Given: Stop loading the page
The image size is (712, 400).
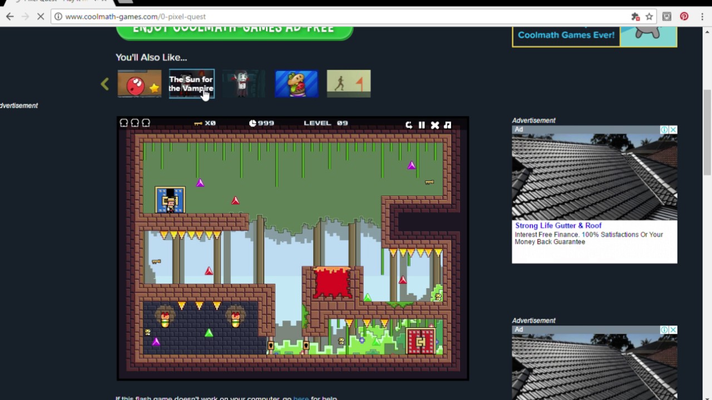Looking at the screenshot, I should point(41,17).
